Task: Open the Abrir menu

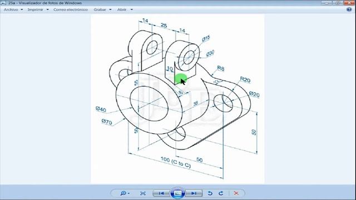Action: 122,9
